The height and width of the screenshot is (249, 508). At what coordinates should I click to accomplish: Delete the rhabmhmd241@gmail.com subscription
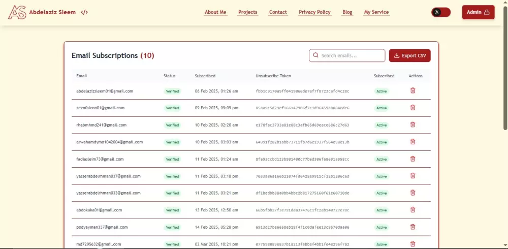[412, 124]
